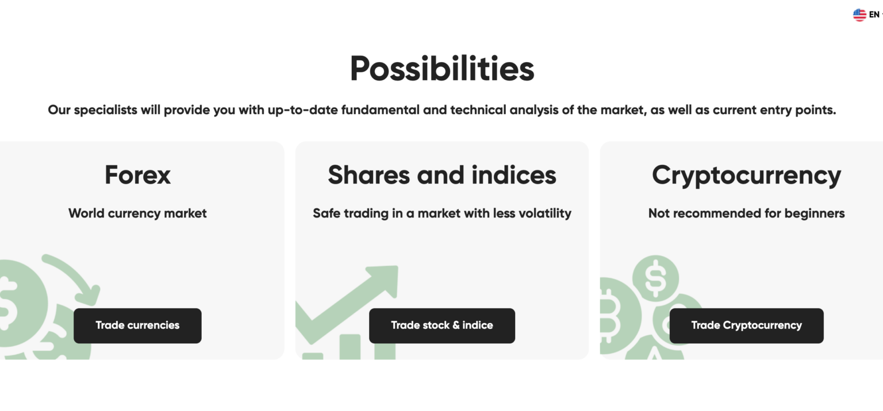The height and width of the screenshot is (411, 883).
Task: Select the Cryptocurrency card title
Action: point(746,175)
